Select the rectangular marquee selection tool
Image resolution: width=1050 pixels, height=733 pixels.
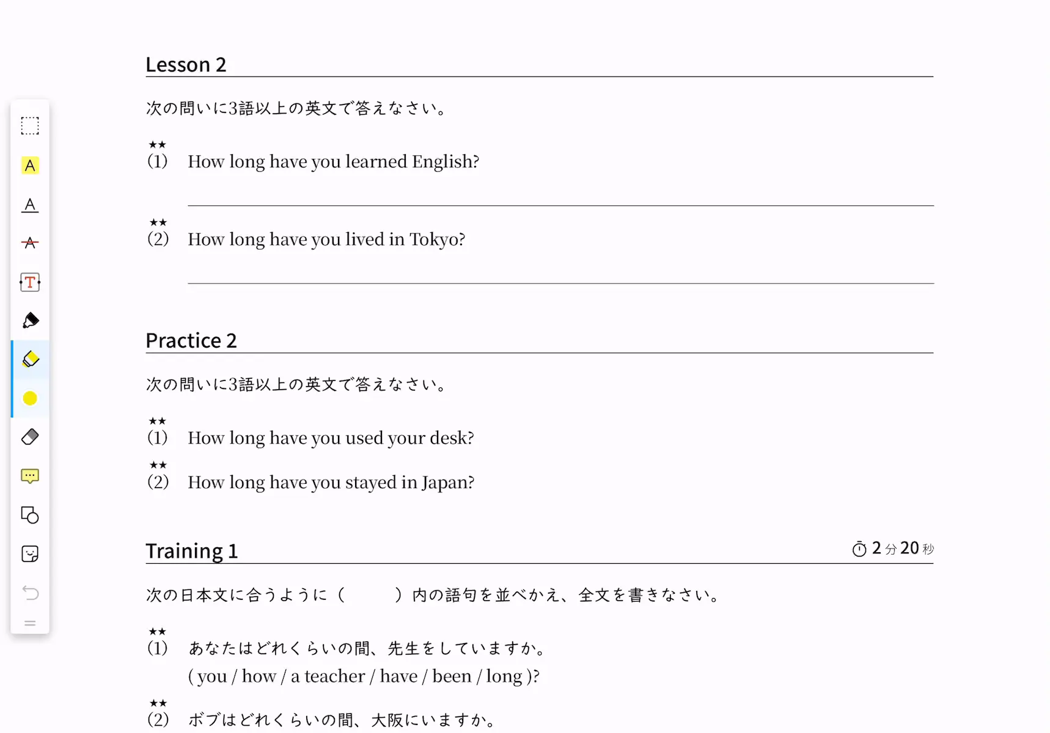(30, 126)
